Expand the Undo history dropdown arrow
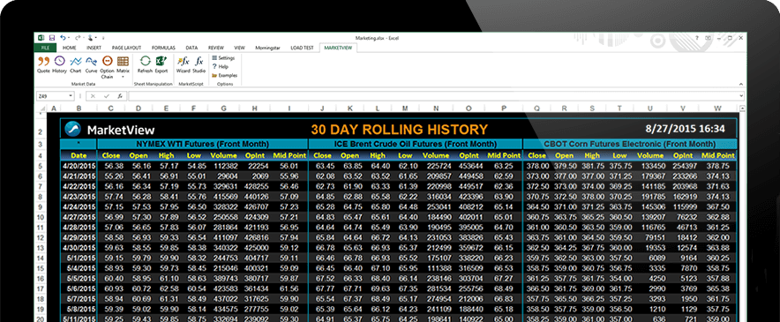 click(69, 38)
